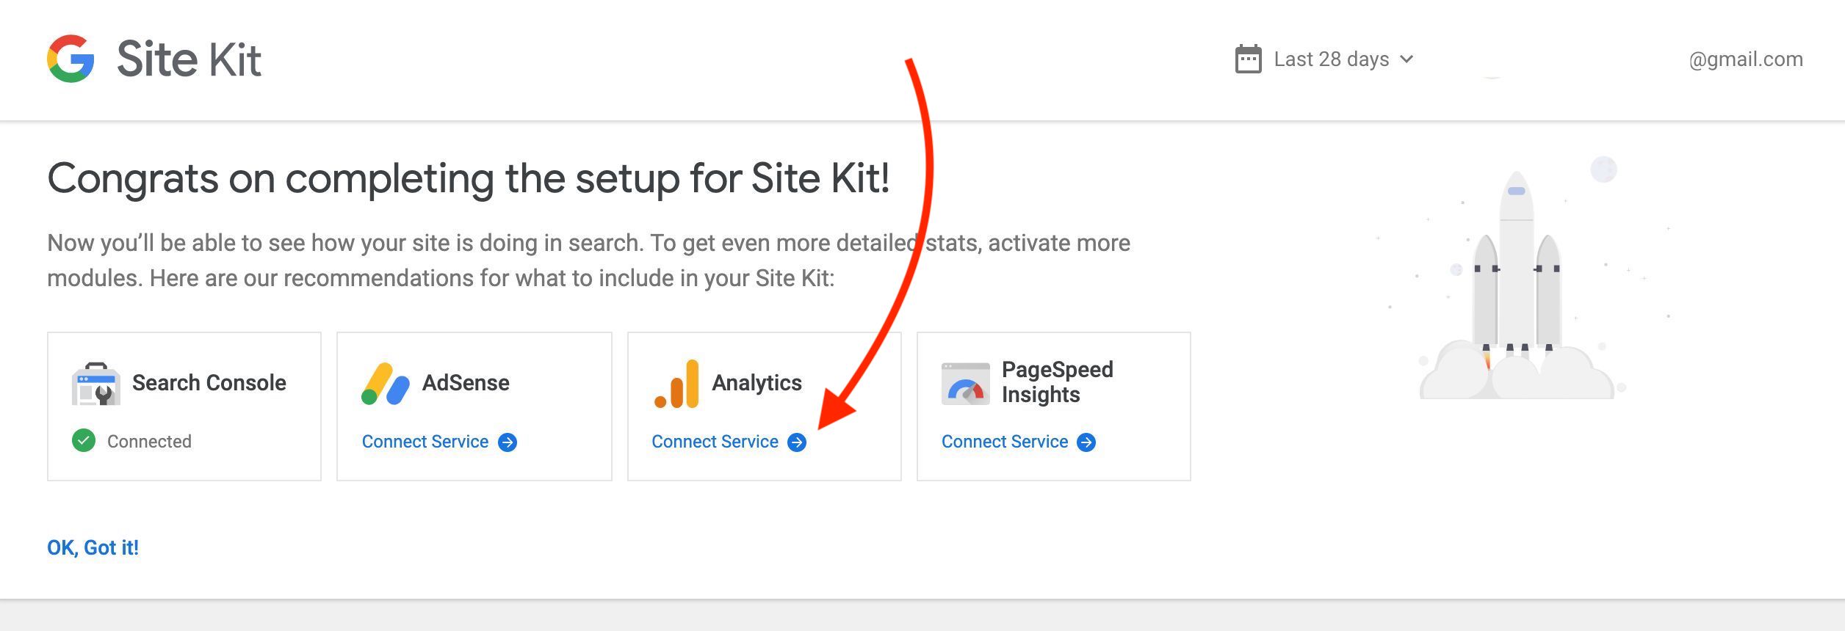The height and width of the screenshot is (631, 1845).
Task: Click the arrow circle next to Analytics Connect Service
Action: pyautogui.click(x=797, y=442)
